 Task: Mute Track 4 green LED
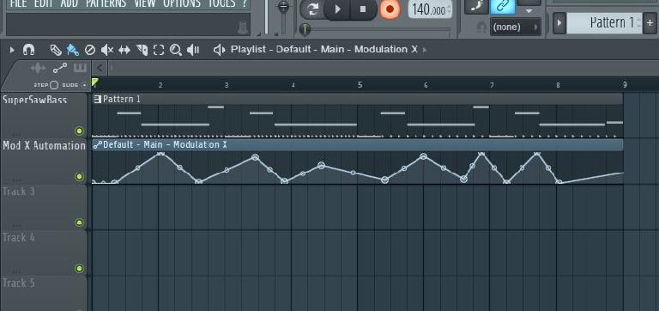[x=80, y=269]
